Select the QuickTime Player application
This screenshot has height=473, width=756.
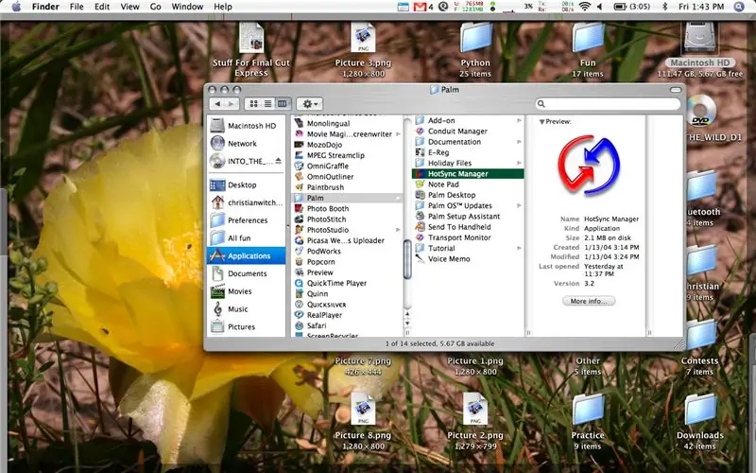coord(336,283)
